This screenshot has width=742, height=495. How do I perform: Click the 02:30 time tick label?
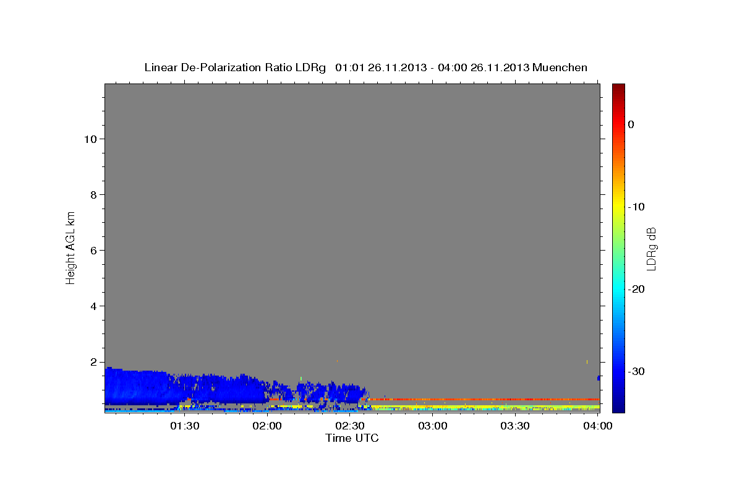point(350,426)
